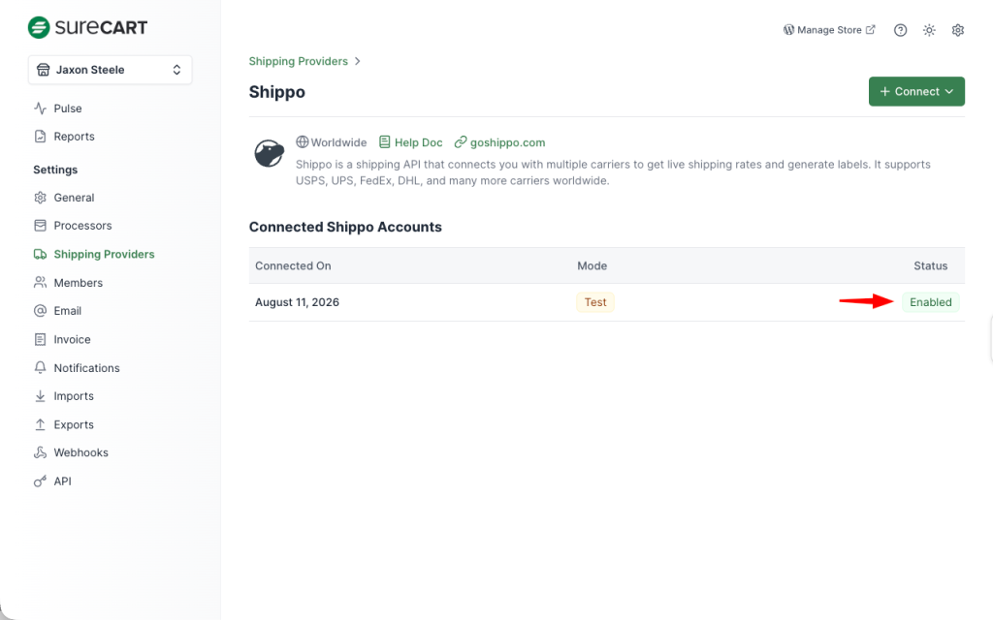This screenshot has width=993, height=620.
Task: Open the Help Doc link
Action: coord(410,142)
